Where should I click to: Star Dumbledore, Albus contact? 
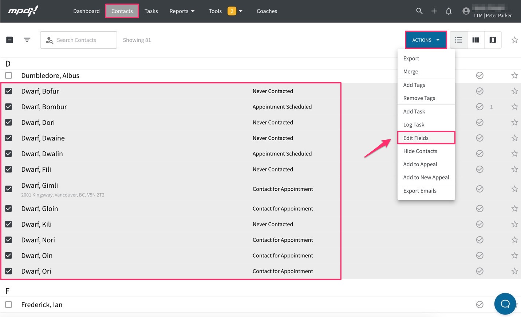point(514,75)
